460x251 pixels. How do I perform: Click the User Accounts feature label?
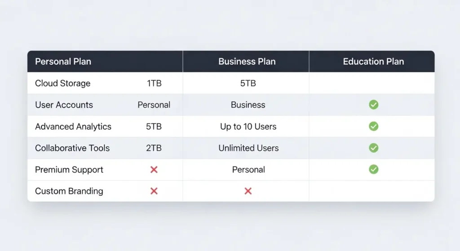click(64, 105)
